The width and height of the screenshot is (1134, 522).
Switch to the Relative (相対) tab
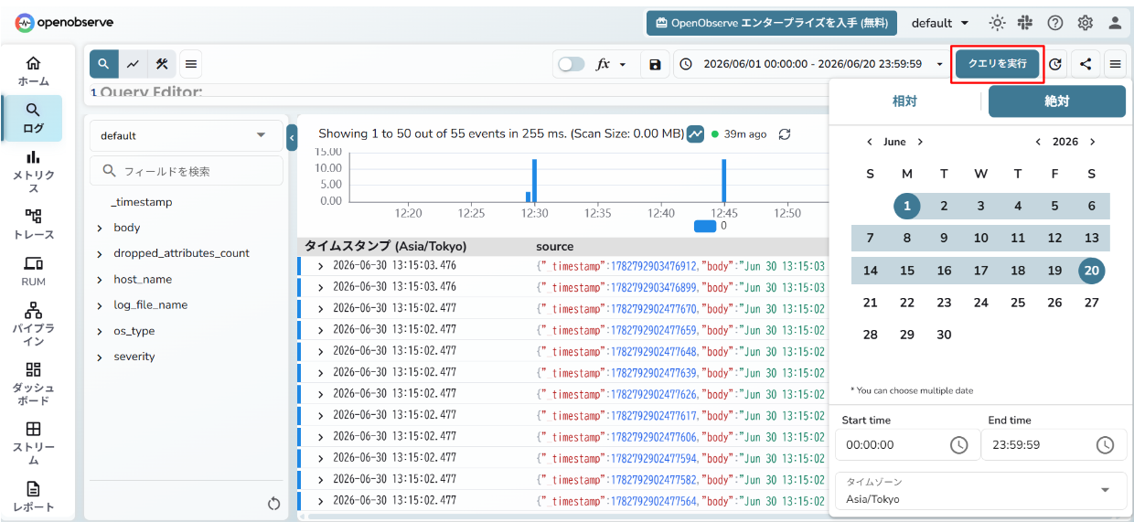(x=904, y=101)
